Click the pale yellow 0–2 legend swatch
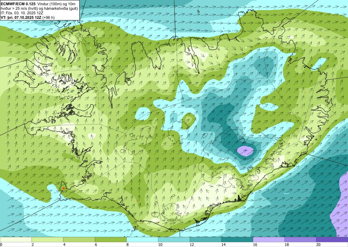 coord(16,240)
